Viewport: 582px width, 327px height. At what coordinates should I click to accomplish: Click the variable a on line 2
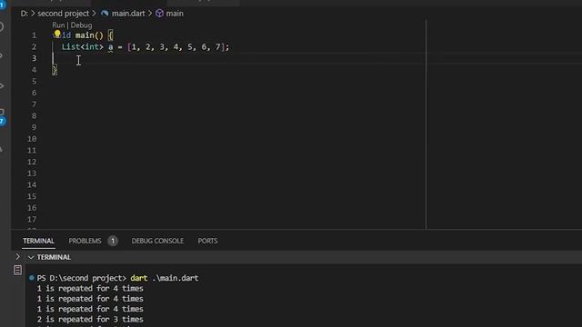point(111,46)
